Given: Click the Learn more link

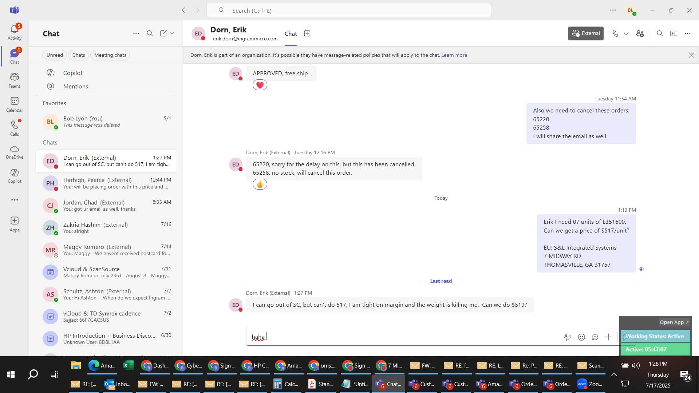Looking at the screenshot, I should point(454,55).
